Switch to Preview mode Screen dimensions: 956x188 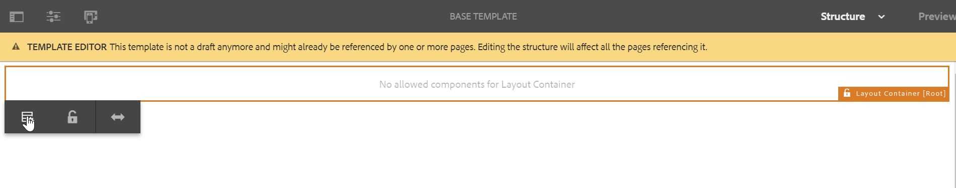click(x=937, y=17)
